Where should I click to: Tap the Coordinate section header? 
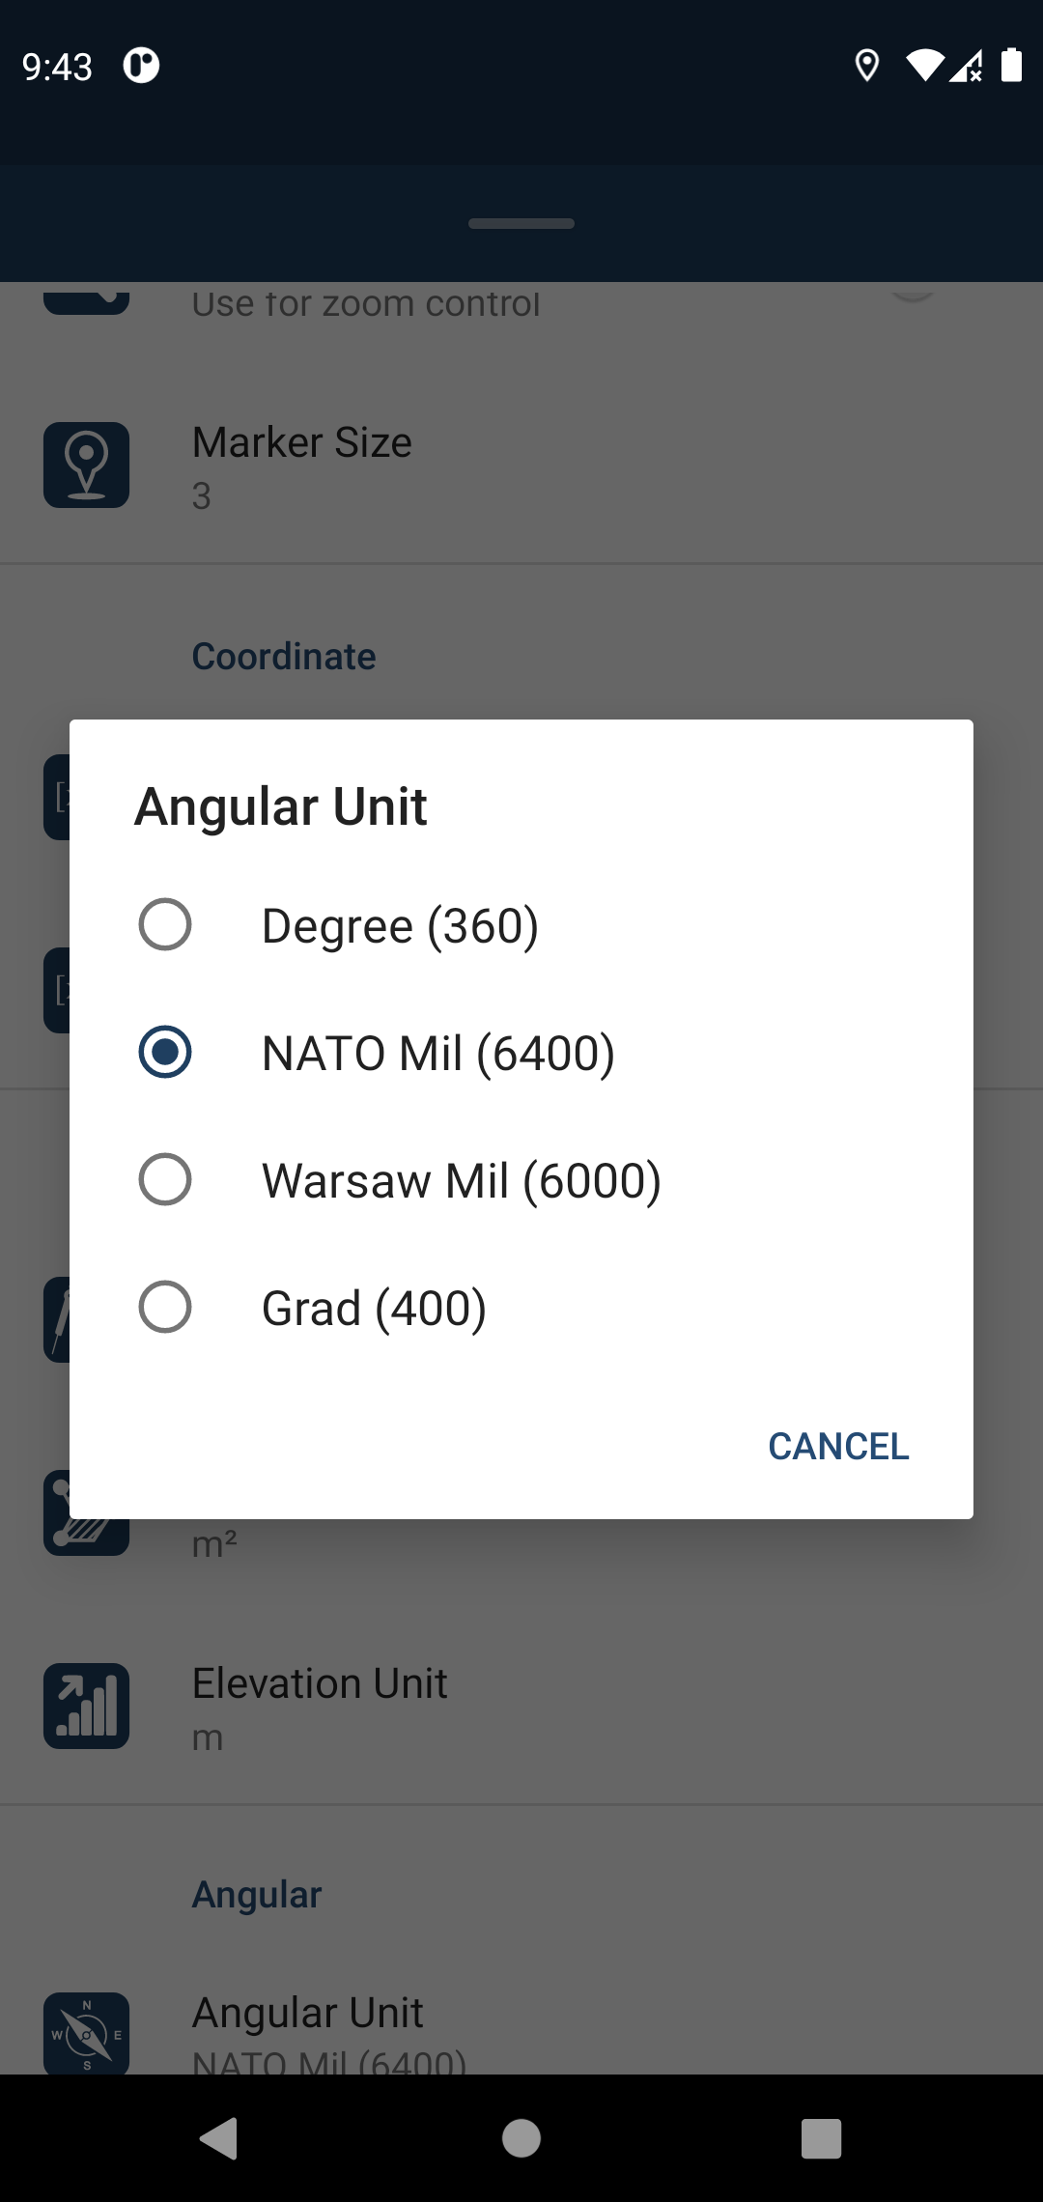pyautogui.click(x=284, y=657)
